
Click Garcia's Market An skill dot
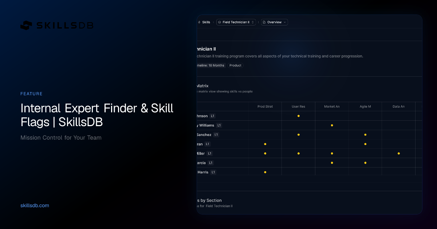pos(332,163)
